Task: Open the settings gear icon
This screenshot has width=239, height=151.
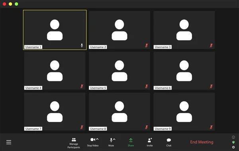Action: [x=233, y=147]
